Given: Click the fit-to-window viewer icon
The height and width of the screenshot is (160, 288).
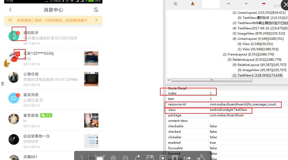Looking at the screenshot, I should point(100,157).
